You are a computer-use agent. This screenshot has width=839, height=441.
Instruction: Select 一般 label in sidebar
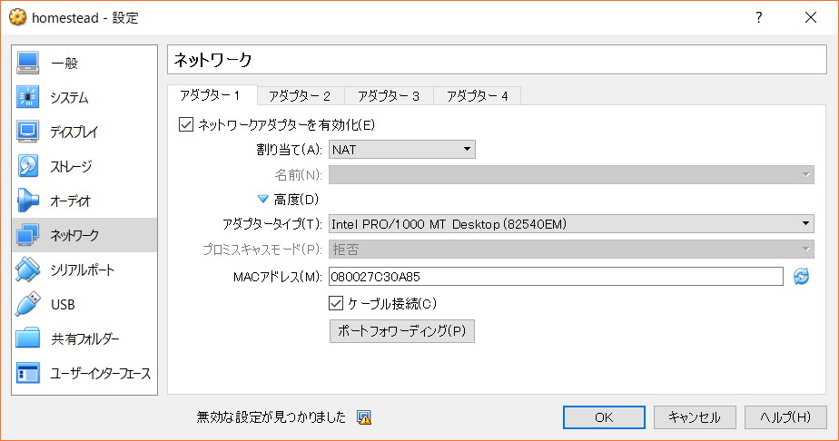[x=64, y=64]
